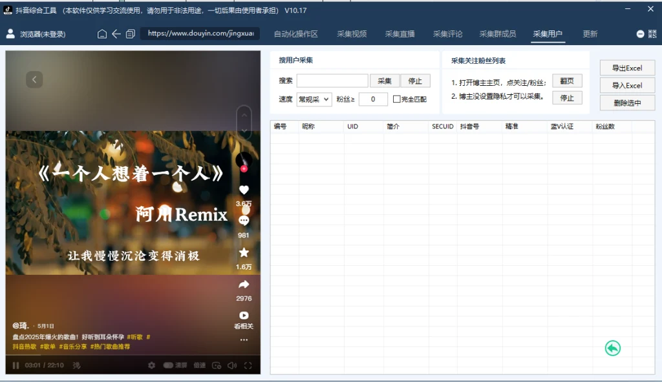Open the three-dot more options on video
Image resolution: width=662 pixels, height=382 pixels.
point(244,340)
